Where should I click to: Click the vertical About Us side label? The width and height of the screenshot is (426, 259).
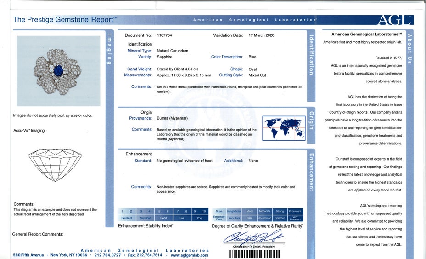(410, 49)
